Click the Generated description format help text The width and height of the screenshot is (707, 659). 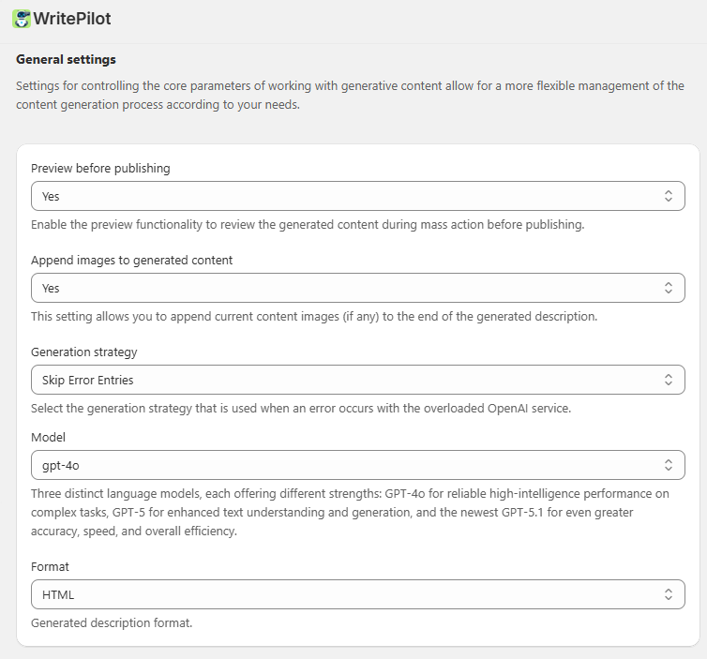112,622
